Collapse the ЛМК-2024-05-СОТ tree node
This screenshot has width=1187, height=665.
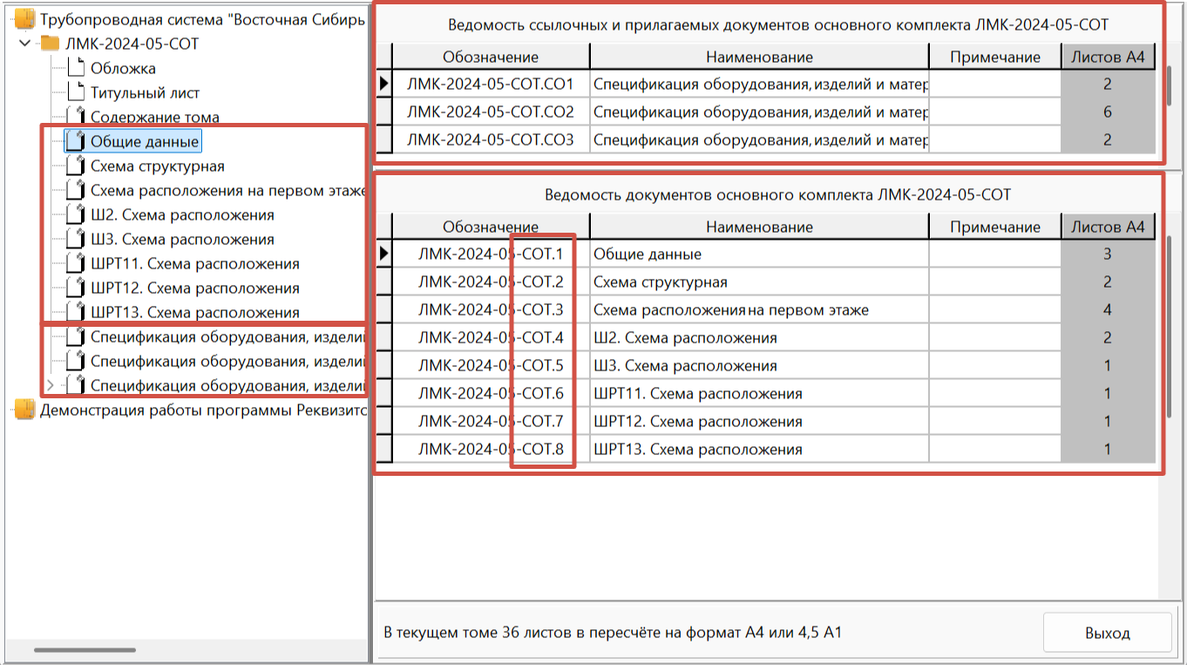tap(24, 44)
